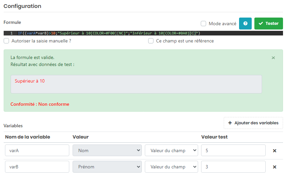The height and width of the screenshot is (176, 289).
Task: Click Ajouter des variables button
Action: (253, 123)
